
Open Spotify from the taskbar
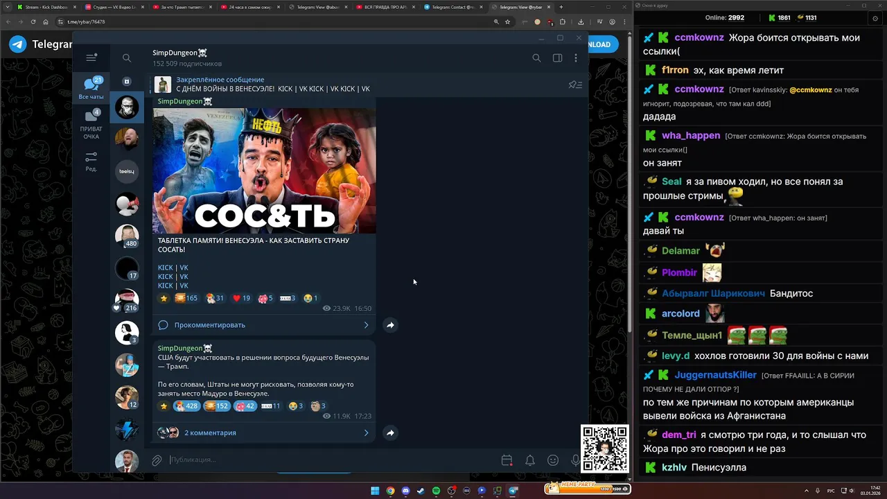pyautogui.click(x=436, y=491)
